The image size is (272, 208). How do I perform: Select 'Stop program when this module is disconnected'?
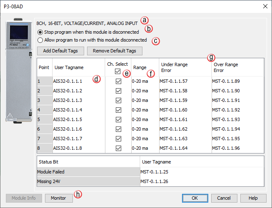(x=40, y=32)
